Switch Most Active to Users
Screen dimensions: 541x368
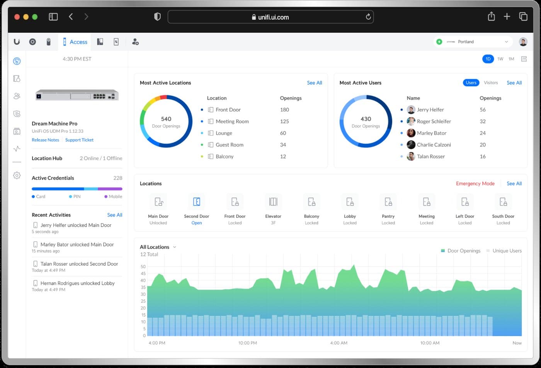pos(471,83)
